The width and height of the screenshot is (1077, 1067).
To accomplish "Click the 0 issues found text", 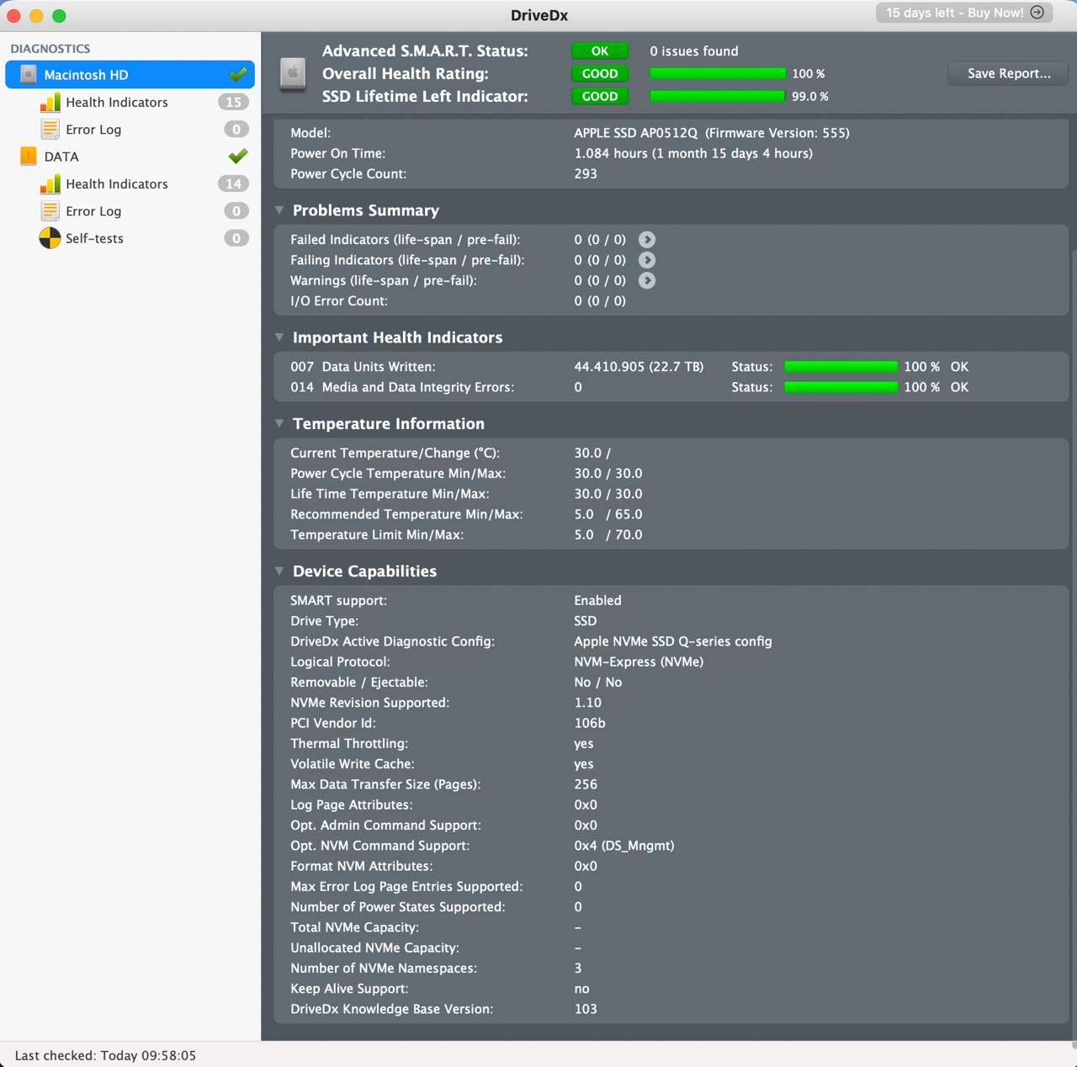I will click(x=694, y=51).
